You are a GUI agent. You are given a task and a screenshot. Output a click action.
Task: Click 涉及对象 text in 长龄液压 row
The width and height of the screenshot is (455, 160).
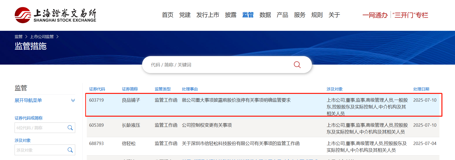pyautogui.click(x=367, y=128)
